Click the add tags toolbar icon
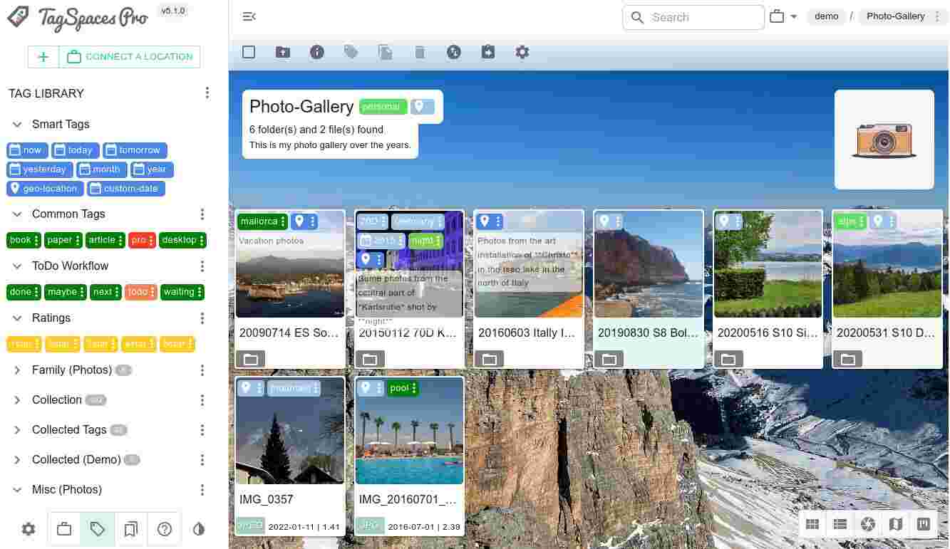The height and width of the screenshot is (549, 950). [x=351, y=52]
